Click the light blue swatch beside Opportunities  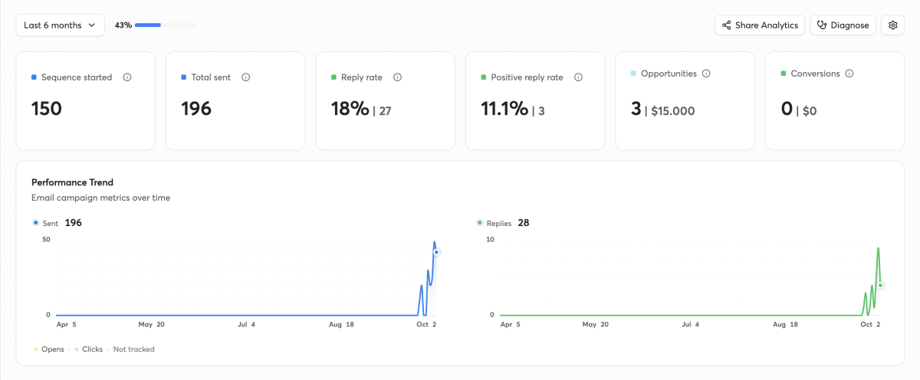[633, 74]
